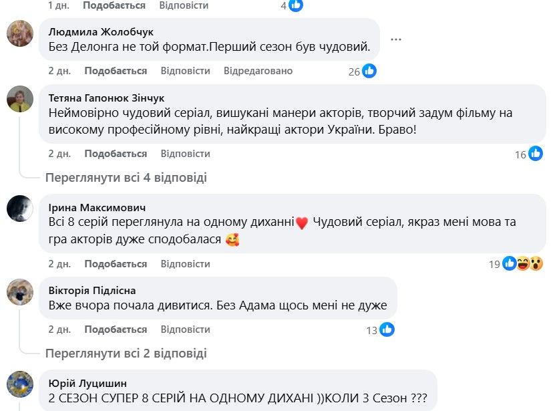Like Ірина Максимович's comment
The width and height of the screenshot is (559, 411).
pyautogui.click(x=116, y=264)
